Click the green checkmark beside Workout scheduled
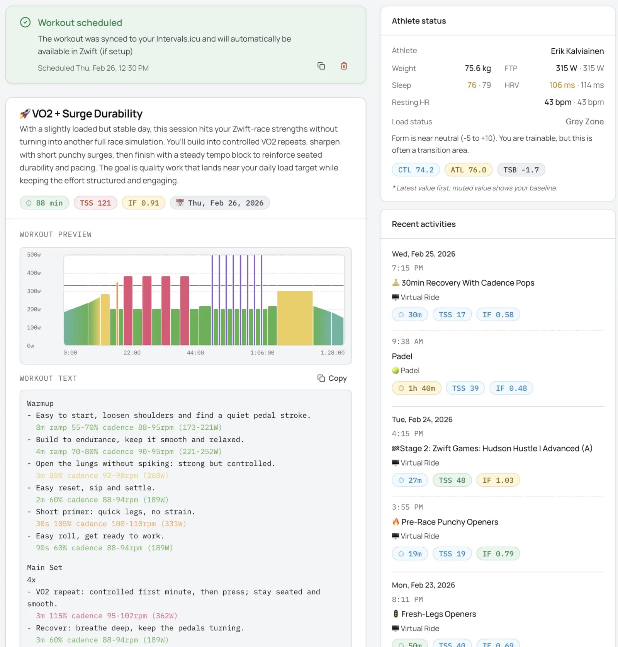The width and height of the screenshot is (618, 647). 25,23
